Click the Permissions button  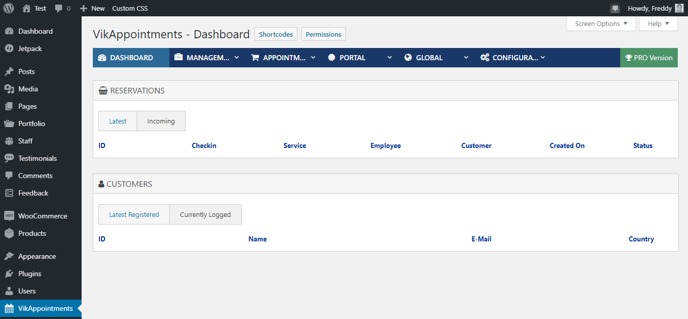click(323, 34)
